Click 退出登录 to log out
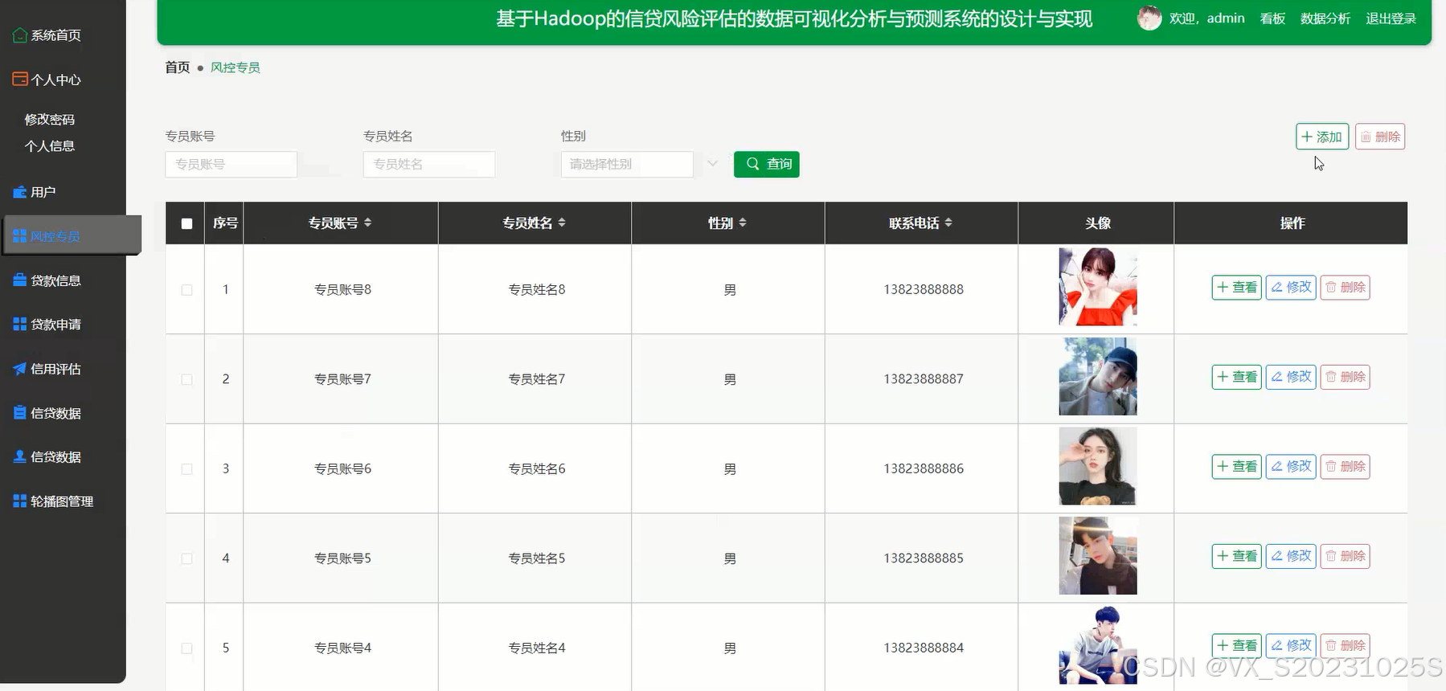1446x691 pixels. tap(1391, 18)
